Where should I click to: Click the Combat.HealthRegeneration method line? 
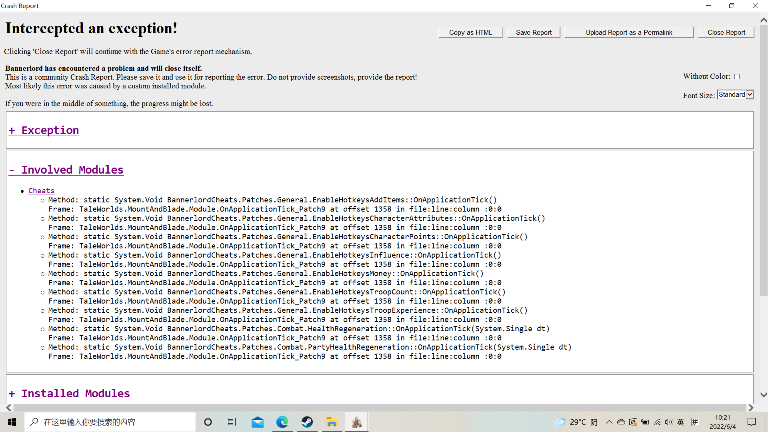click(299, 329)
